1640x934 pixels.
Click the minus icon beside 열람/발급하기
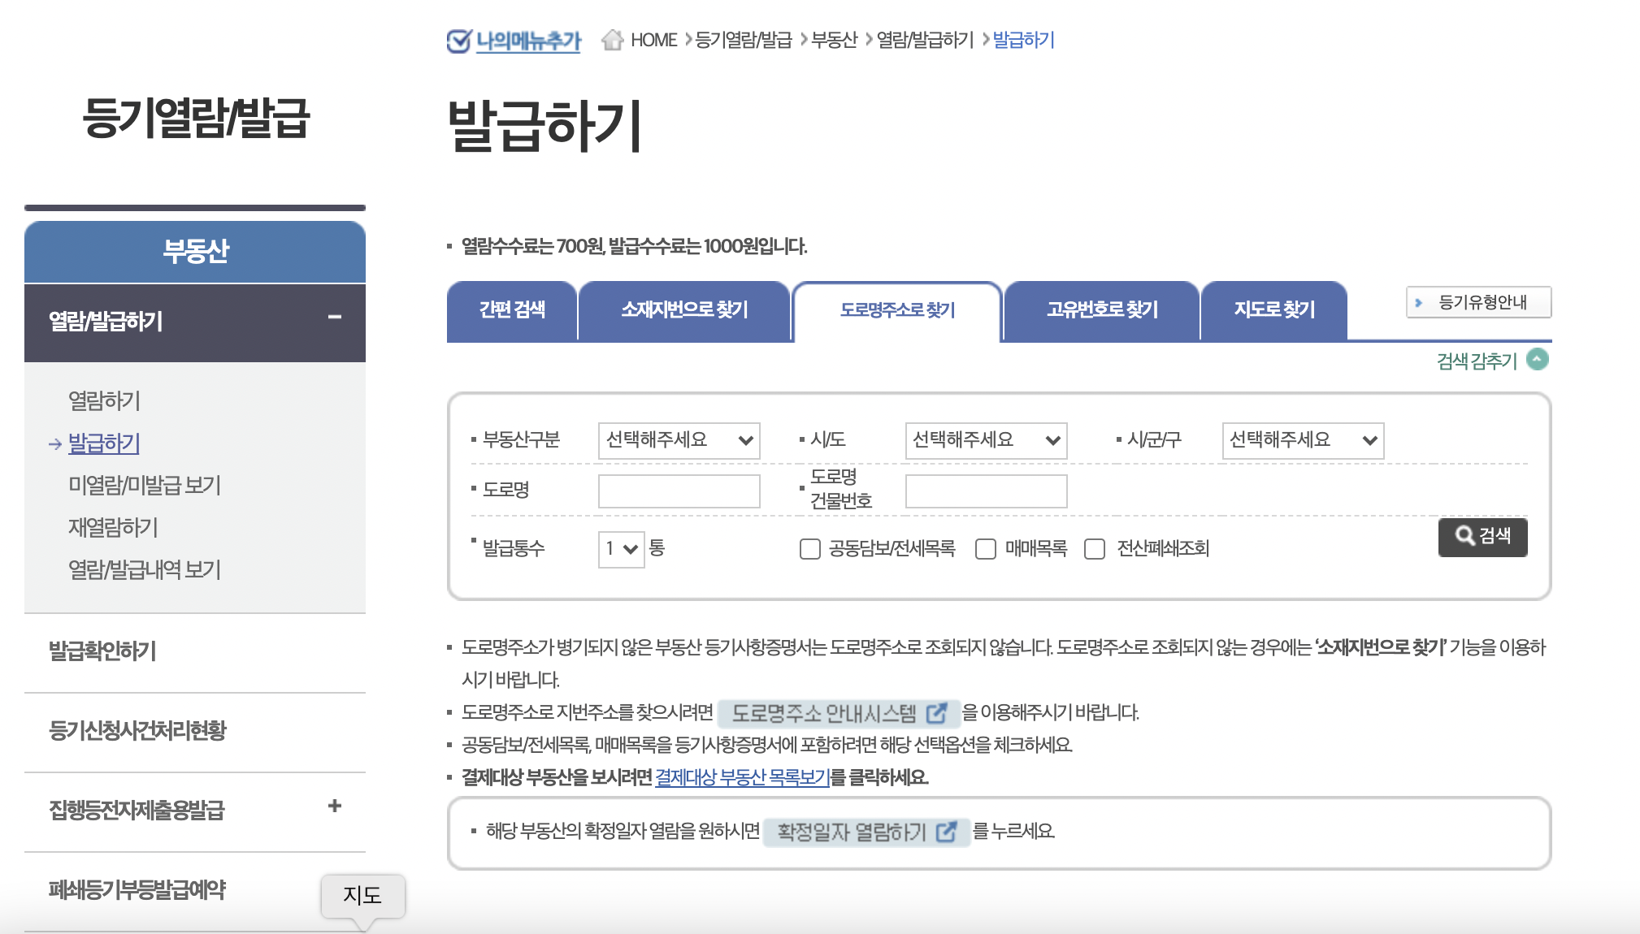click(x=335, y=318)
